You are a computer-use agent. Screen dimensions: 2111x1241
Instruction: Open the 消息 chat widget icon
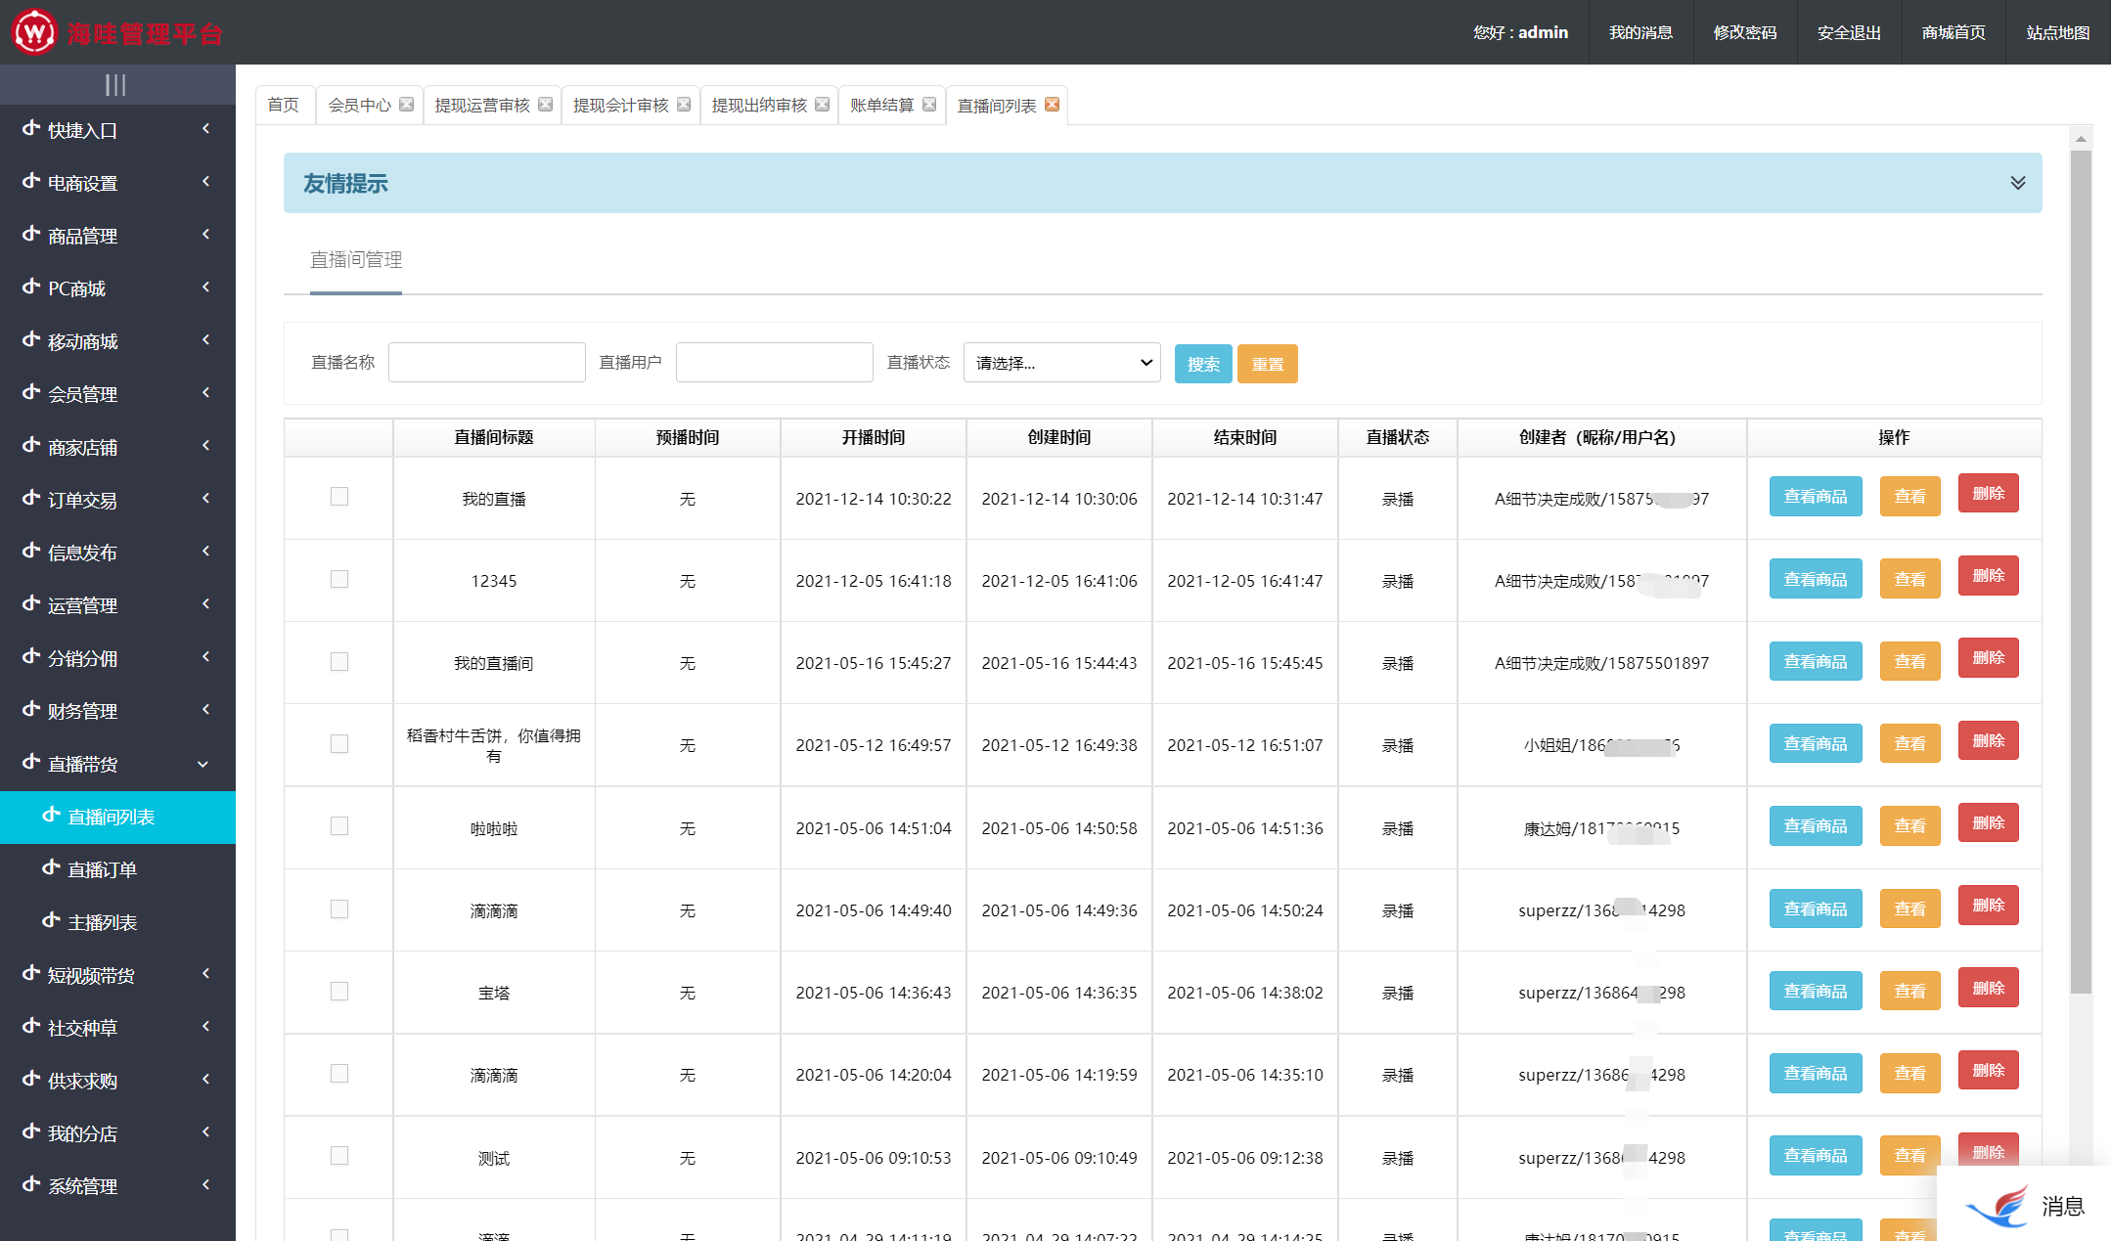(x=1998, y=1206)
